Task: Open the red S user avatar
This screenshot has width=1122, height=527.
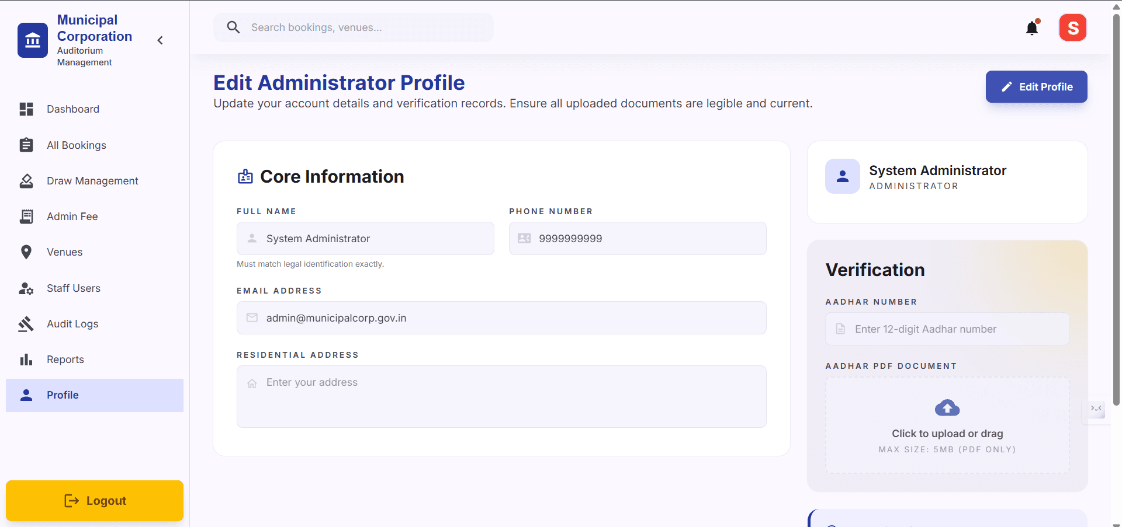Action: (1073, 27)
